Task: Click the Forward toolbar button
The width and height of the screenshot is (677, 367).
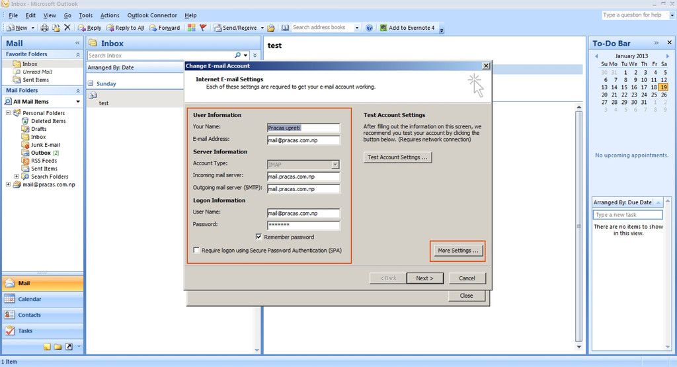Action: 165,28
